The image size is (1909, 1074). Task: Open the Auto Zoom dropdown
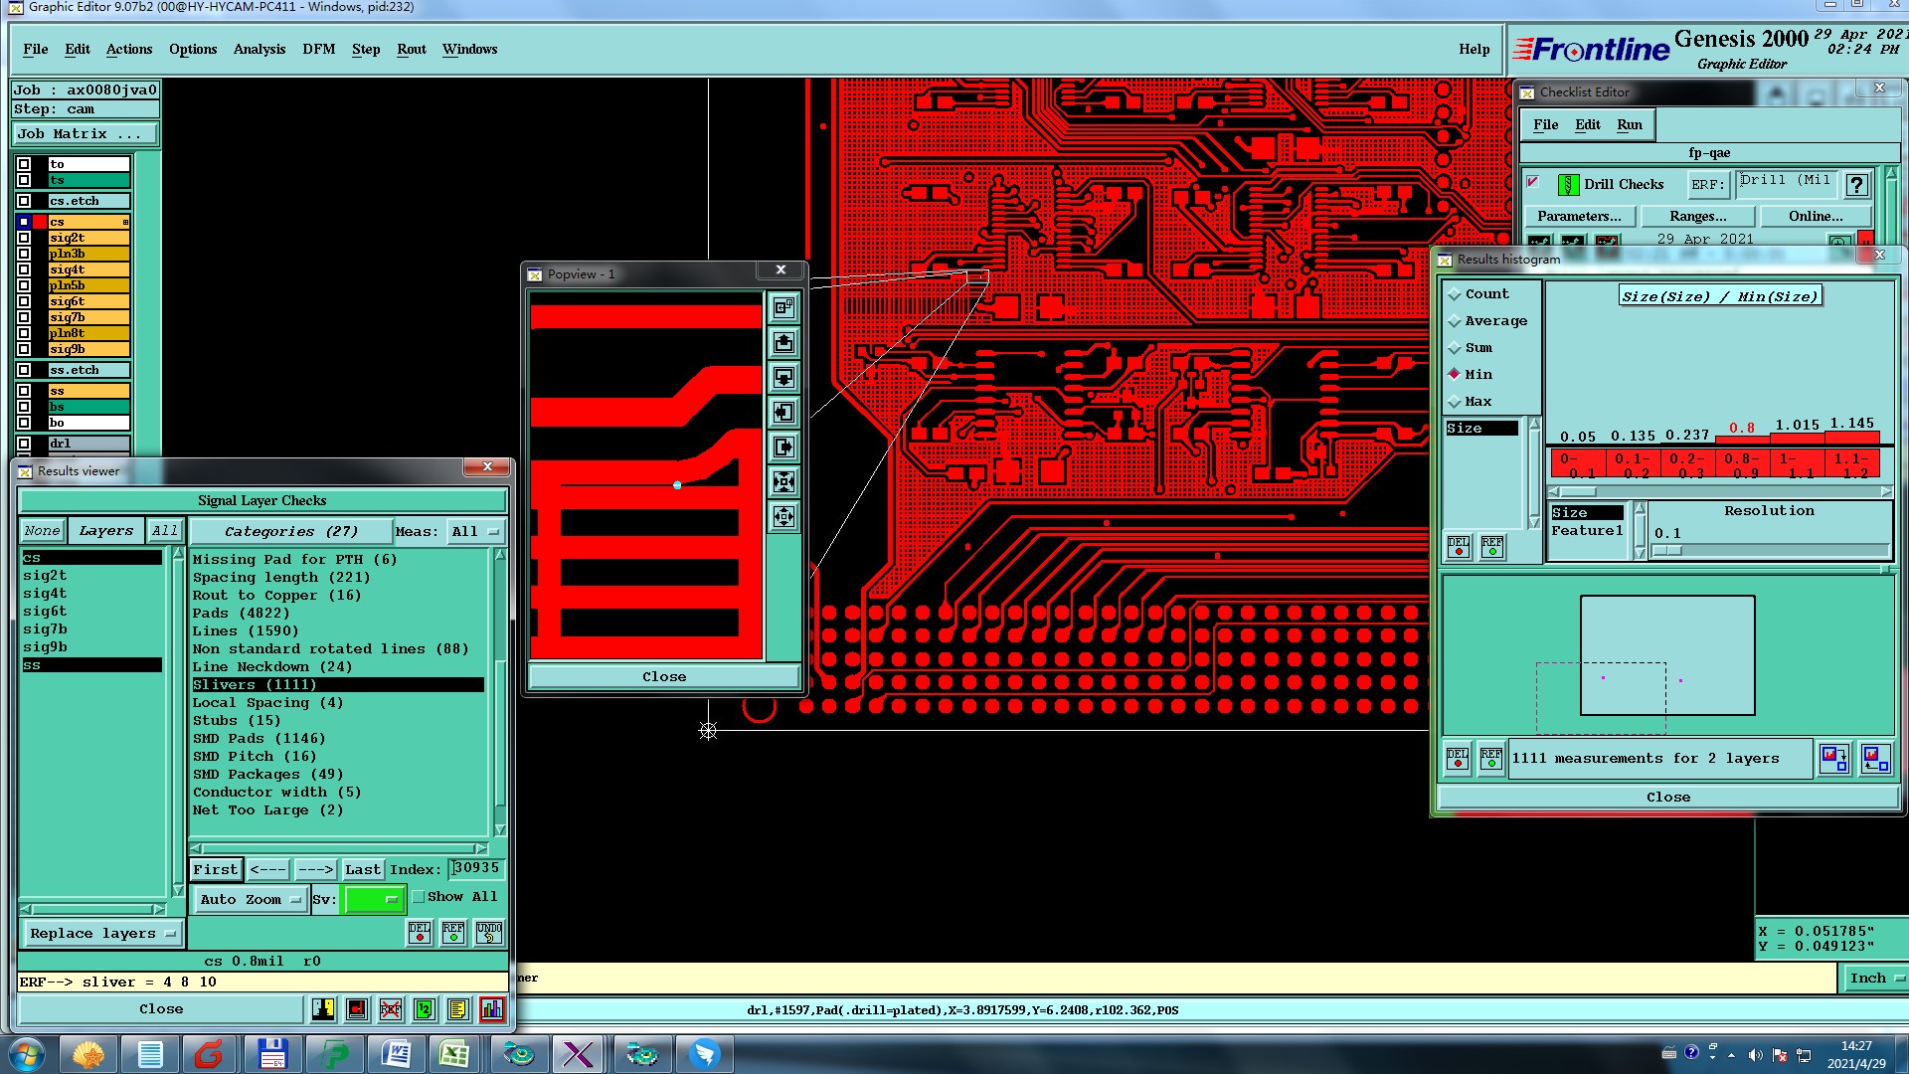[x=250, y=900]
